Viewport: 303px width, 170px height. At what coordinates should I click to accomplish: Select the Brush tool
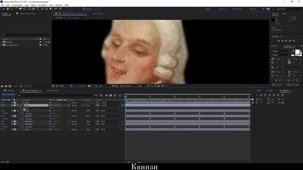[43, 9]
